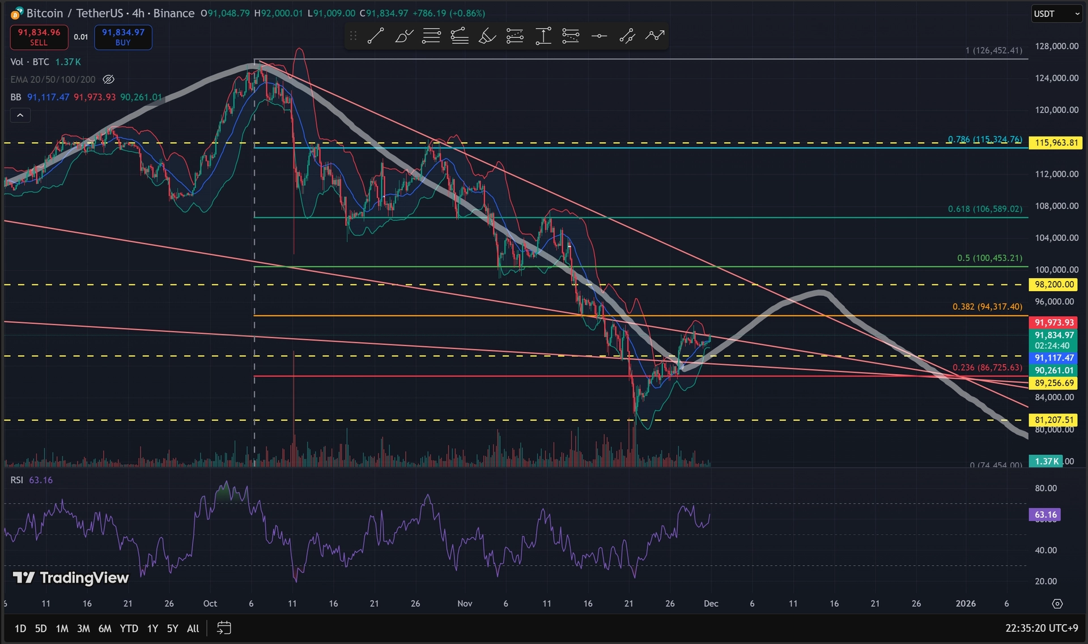Viewport: 1088px width, 644px height.
Task: Toggle EMA 20/50/100/200 visibility eye
Action: [x=109, y=79]
